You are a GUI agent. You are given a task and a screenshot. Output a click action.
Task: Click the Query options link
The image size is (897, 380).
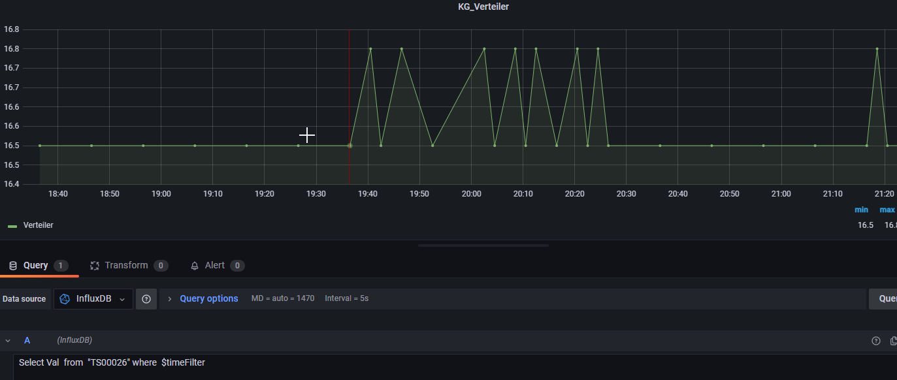tap(209, 299)
